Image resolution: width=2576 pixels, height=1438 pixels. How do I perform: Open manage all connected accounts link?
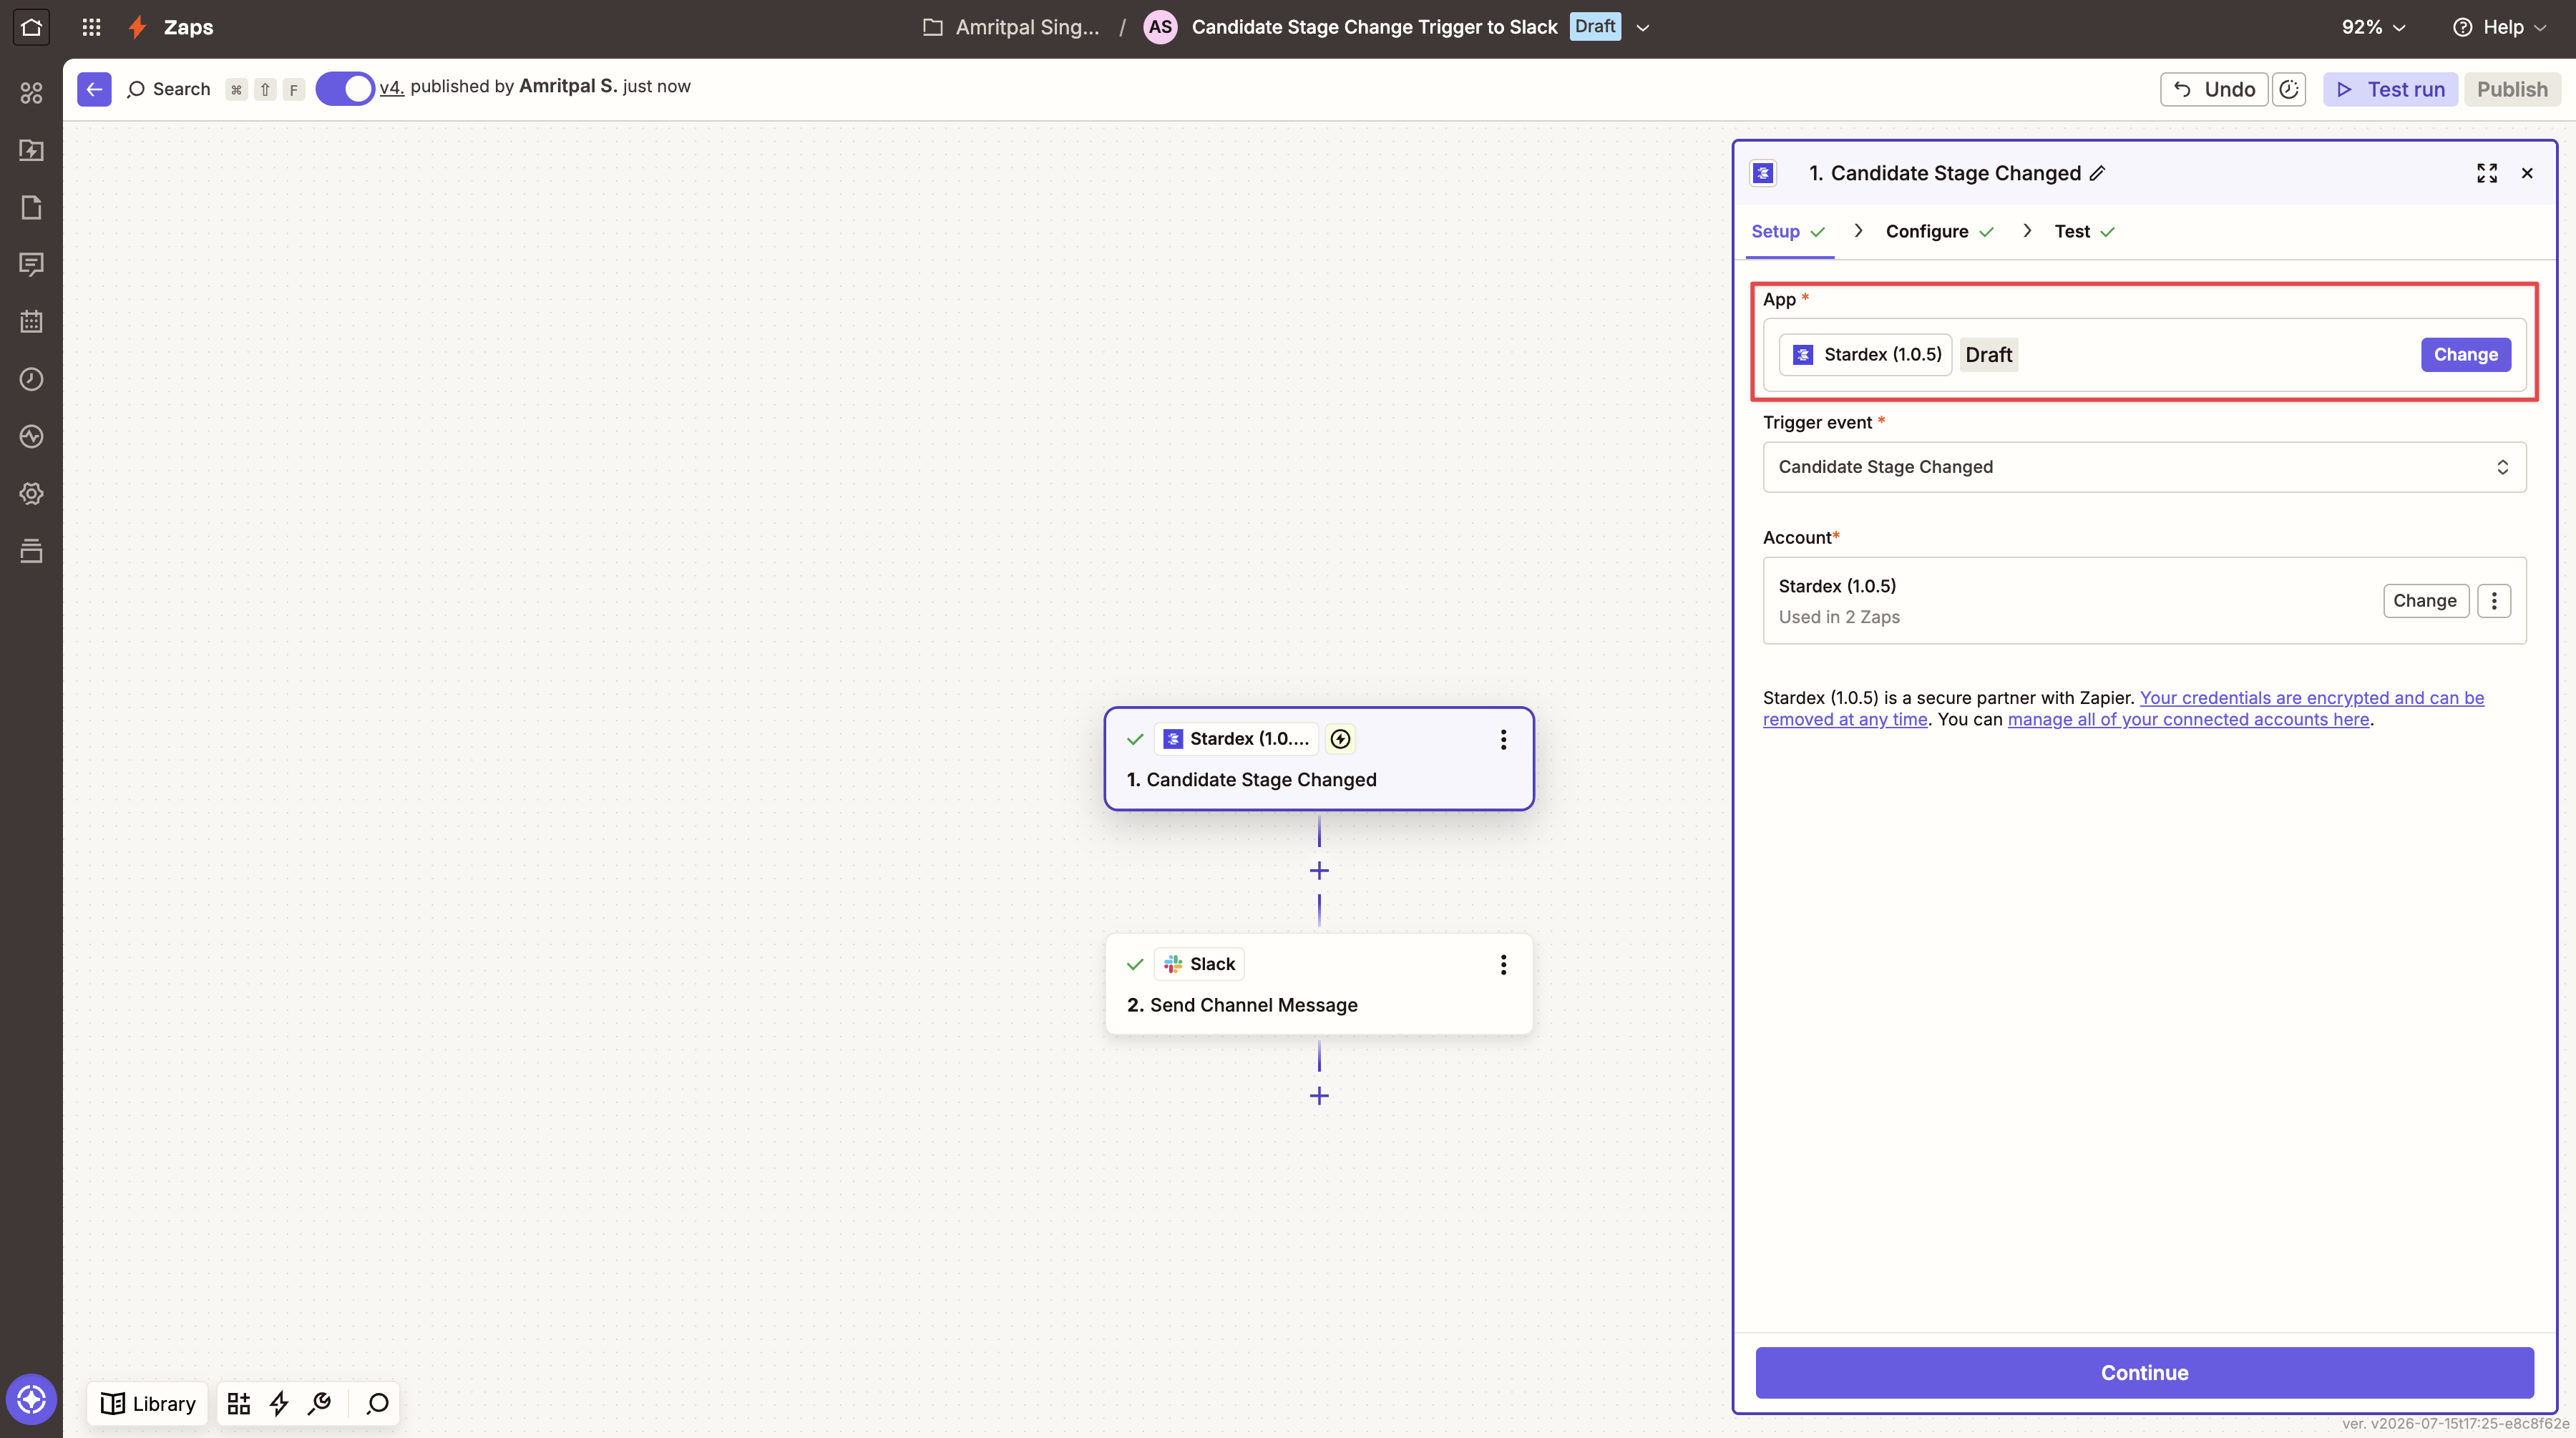(x=2188, y=719)
